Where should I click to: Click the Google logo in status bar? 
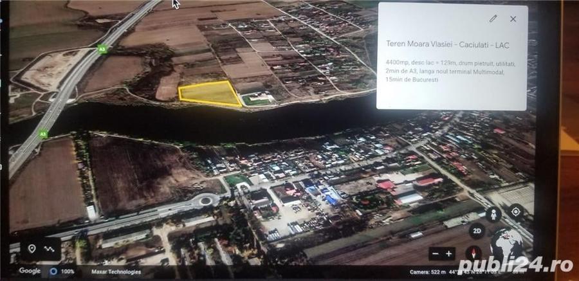click(30, 271)
